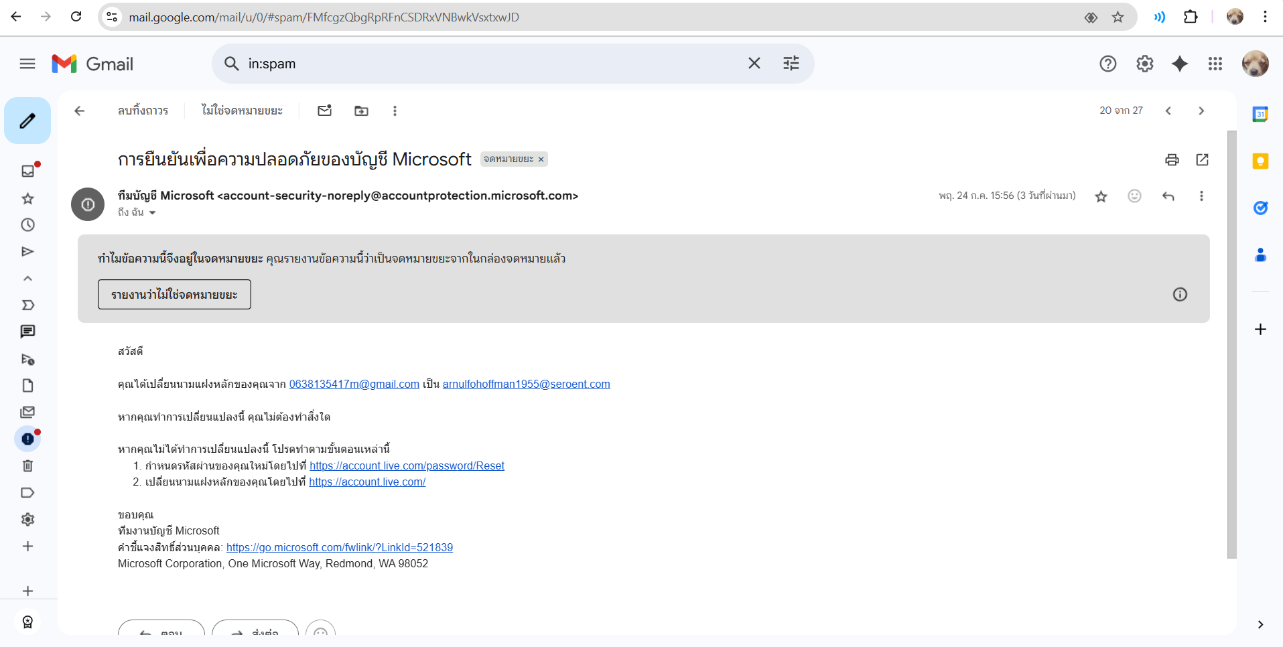Image resolution: width=1283 pixels, height=647 pixels.
Task: Get add-ons via side panel plus
Action: click(x=1260, y=329)
